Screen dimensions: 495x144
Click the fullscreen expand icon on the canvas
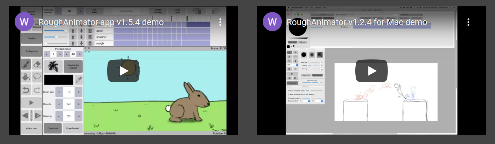(87, 50)
